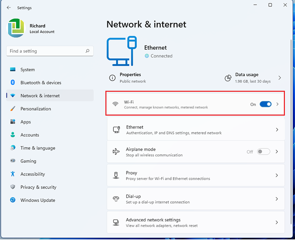This screenshot has width=295, height=240.
Task: Click the Apps icon in sidebar
Action: coord(13,121)
